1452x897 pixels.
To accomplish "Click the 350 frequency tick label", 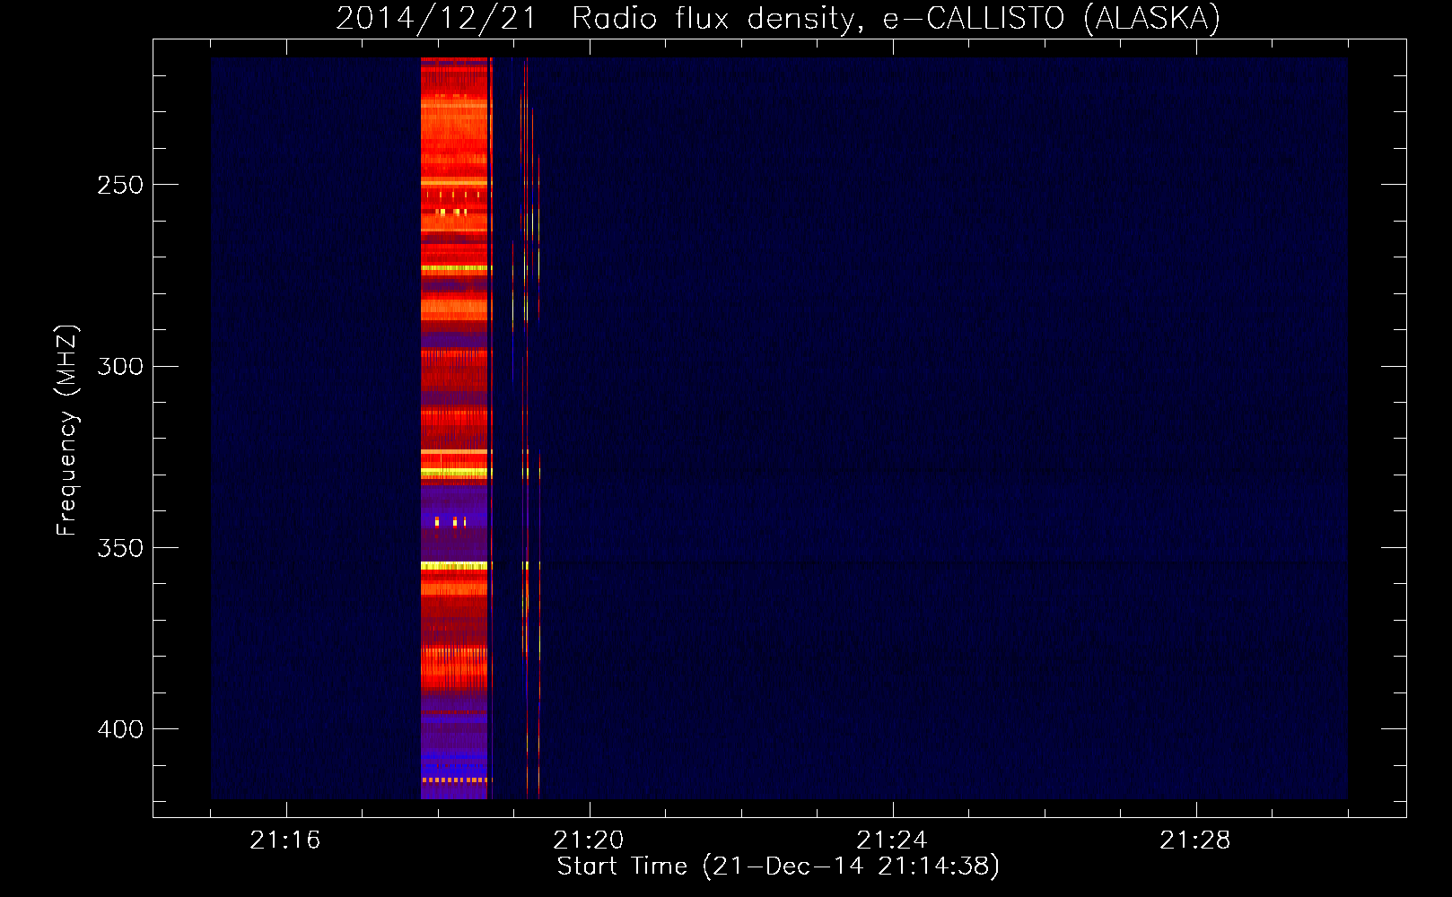I will point(120,548).
